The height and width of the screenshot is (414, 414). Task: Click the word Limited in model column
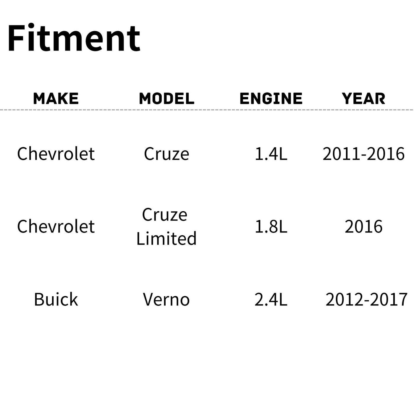[x=166, y=238]
